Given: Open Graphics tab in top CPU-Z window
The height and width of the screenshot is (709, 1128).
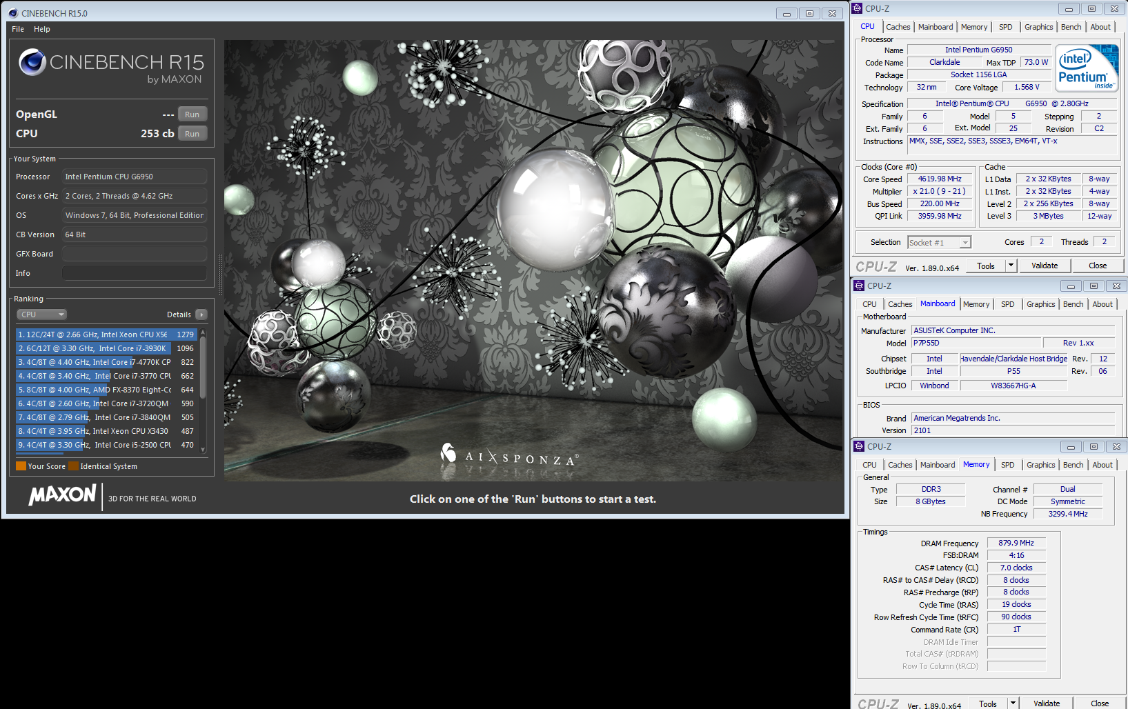Looking at the screenshot, I should click(1038, 27).
